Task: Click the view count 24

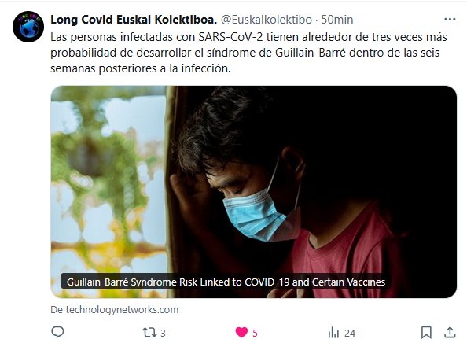Action: coord(350,333)
